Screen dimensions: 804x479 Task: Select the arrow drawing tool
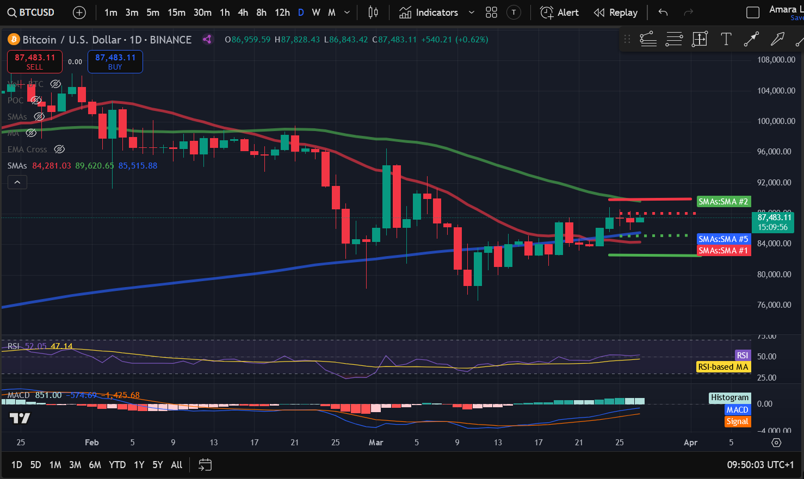(777, 39)
